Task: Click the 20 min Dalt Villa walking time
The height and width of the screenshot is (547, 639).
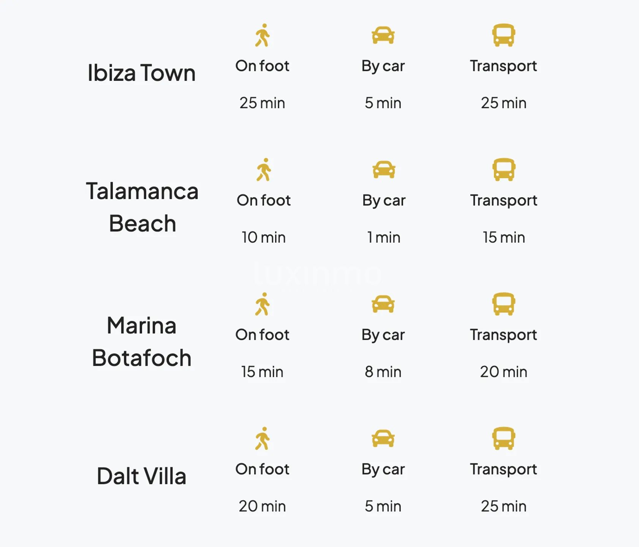Action: point(262,506)
